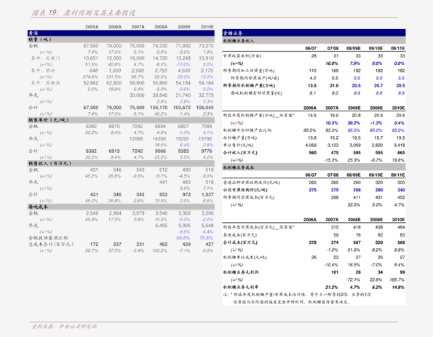Image resolution: width=433 pixels, height=337 pixels.
Task: Click the bold revenue value 665
Action: point(401,153)
